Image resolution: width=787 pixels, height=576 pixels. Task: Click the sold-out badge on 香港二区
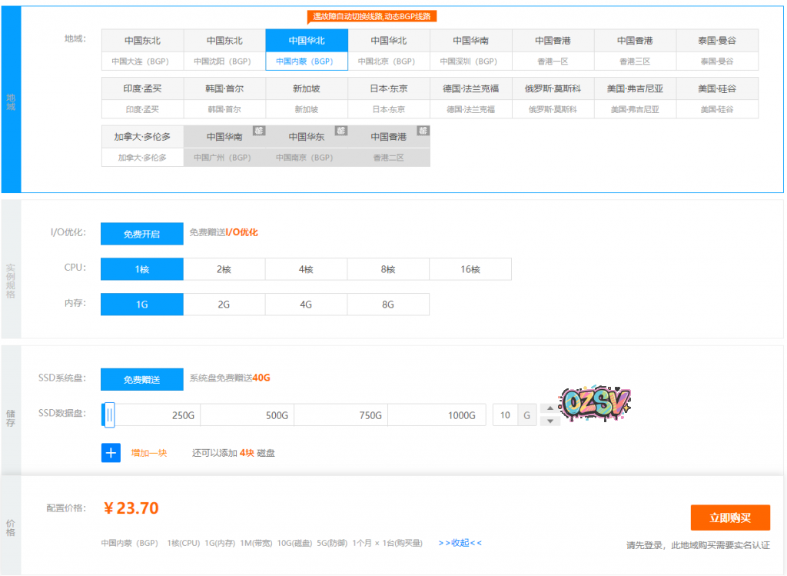coord(423,131)
